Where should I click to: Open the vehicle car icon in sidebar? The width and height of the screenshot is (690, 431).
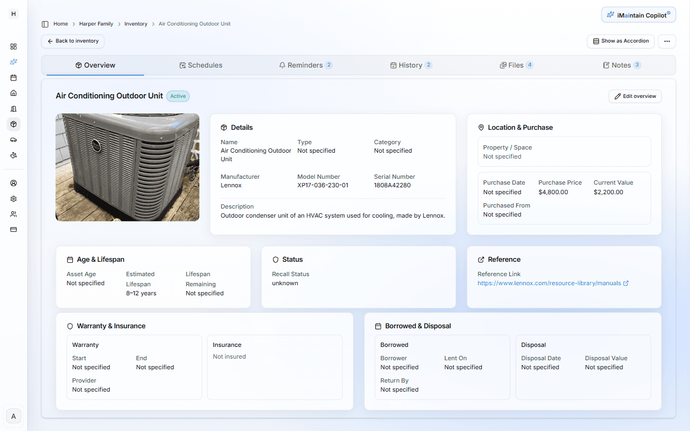point(13,139)
